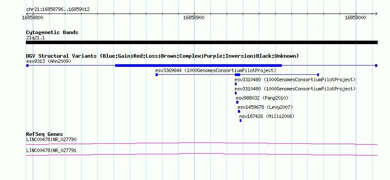Select the blue marker under nsv187426
This screenshot has height=180, width=390.
241,121
